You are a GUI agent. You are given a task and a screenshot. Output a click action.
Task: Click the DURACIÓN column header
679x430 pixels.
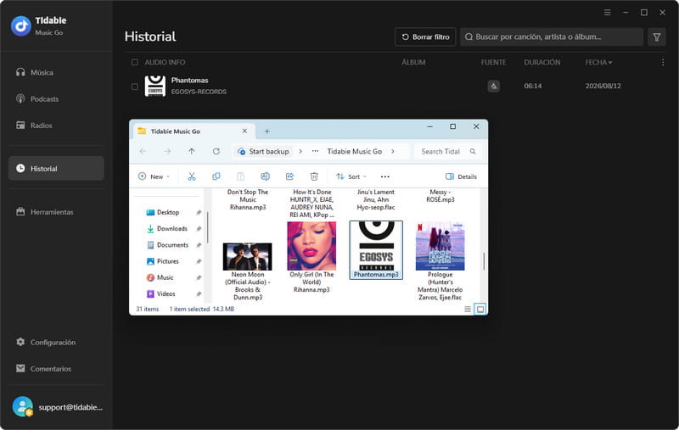[x=542, y=62]
